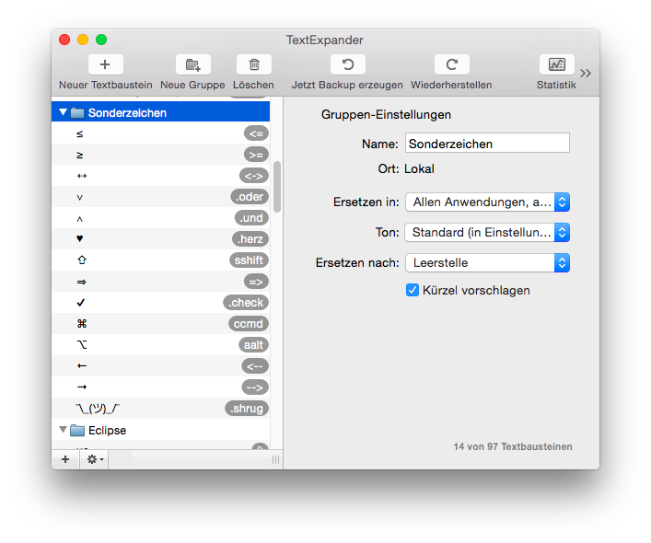
Task: Select the command key symbol snippet
Action: pos(160,324)
